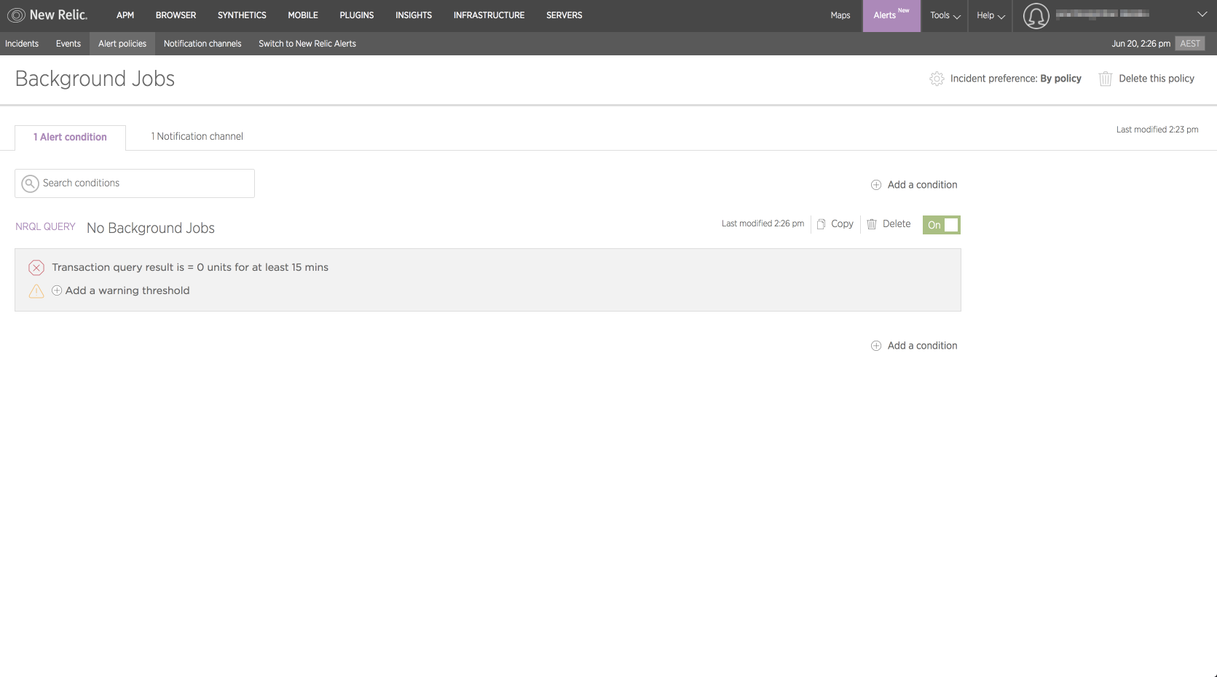Click Delete for No Background Jobs condition
This screenshot has width=1217, height=677.
(x=897, y=224)
